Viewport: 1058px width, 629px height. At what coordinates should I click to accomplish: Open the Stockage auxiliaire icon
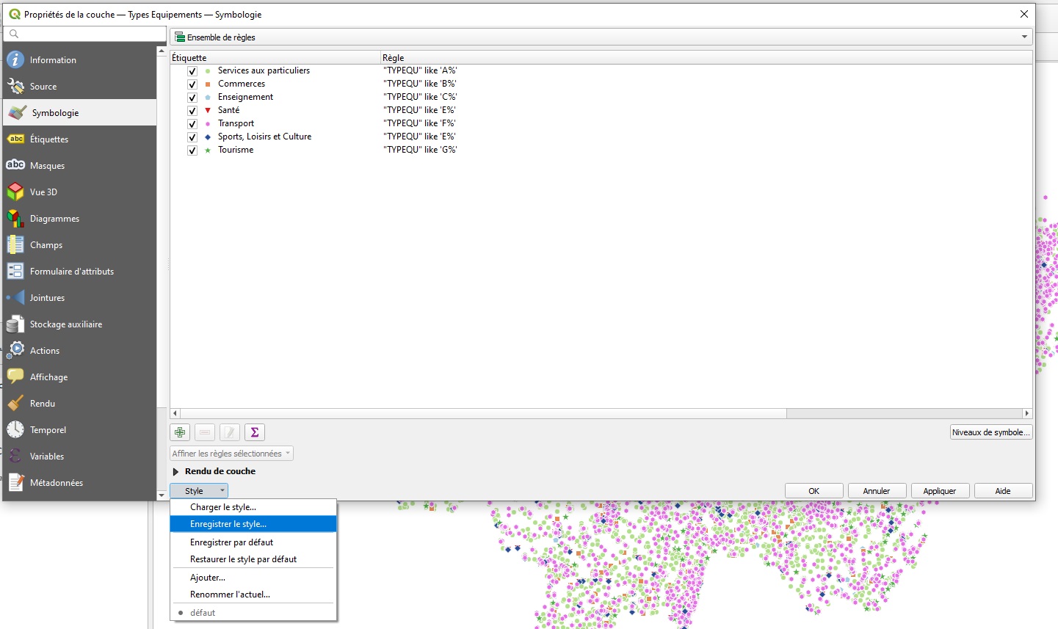(15, 324)
